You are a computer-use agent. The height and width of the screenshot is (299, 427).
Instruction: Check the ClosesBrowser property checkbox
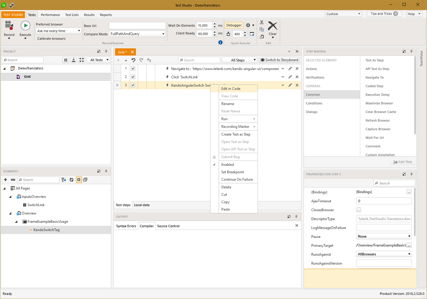pos(359,210)
